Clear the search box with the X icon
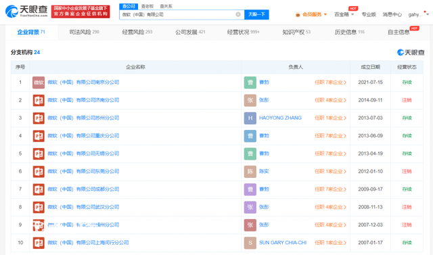The width and height of the screenshot is (433, 255). 238,14
